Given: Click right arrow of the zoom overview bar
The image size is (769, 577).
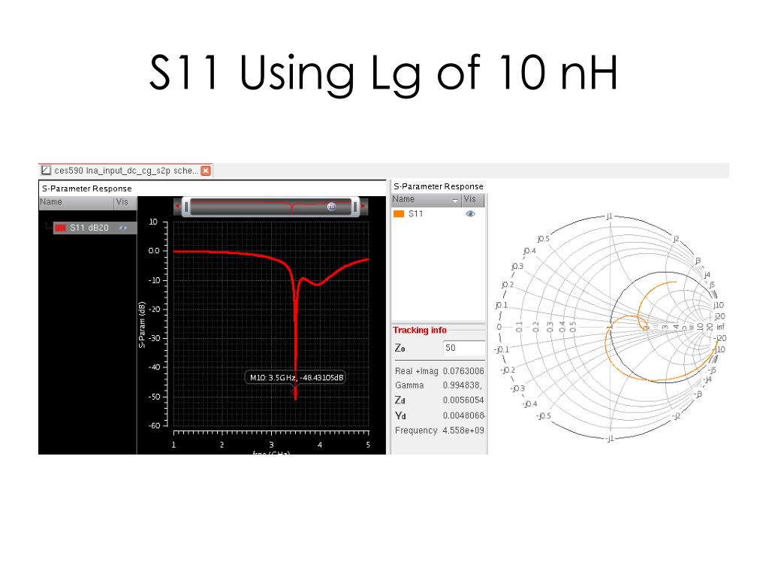Looking at the screenshot, I should pos(363,207).
